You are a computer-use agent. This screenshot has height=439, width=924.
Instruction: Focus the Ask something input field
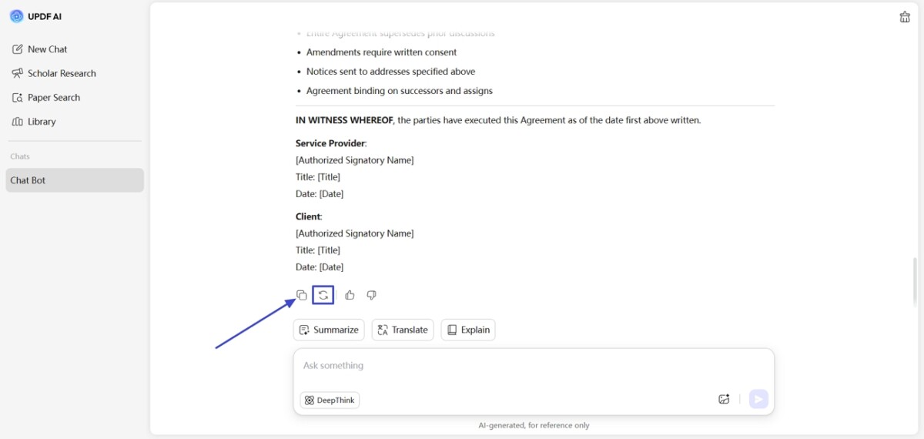(531, 366)
